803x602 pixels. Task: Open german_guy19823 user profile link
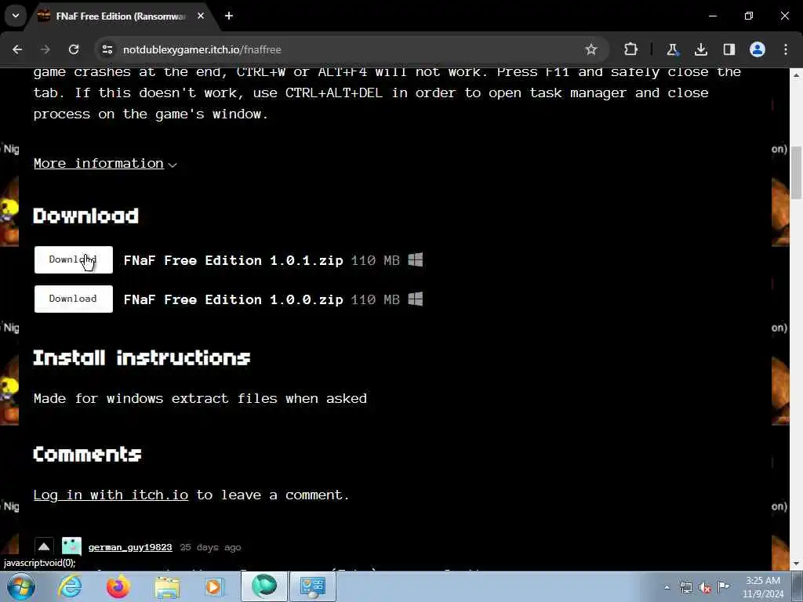(130, 547)
